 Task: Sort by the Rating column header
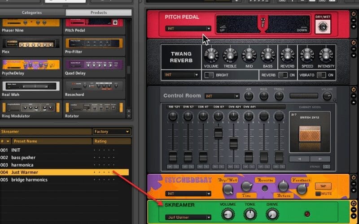click(x=112, y=141)
